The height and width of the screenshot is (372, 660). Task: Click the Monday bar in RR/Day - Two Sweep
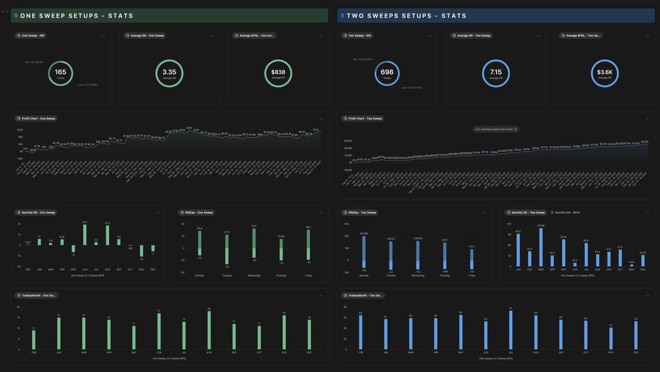pos(364,253)
